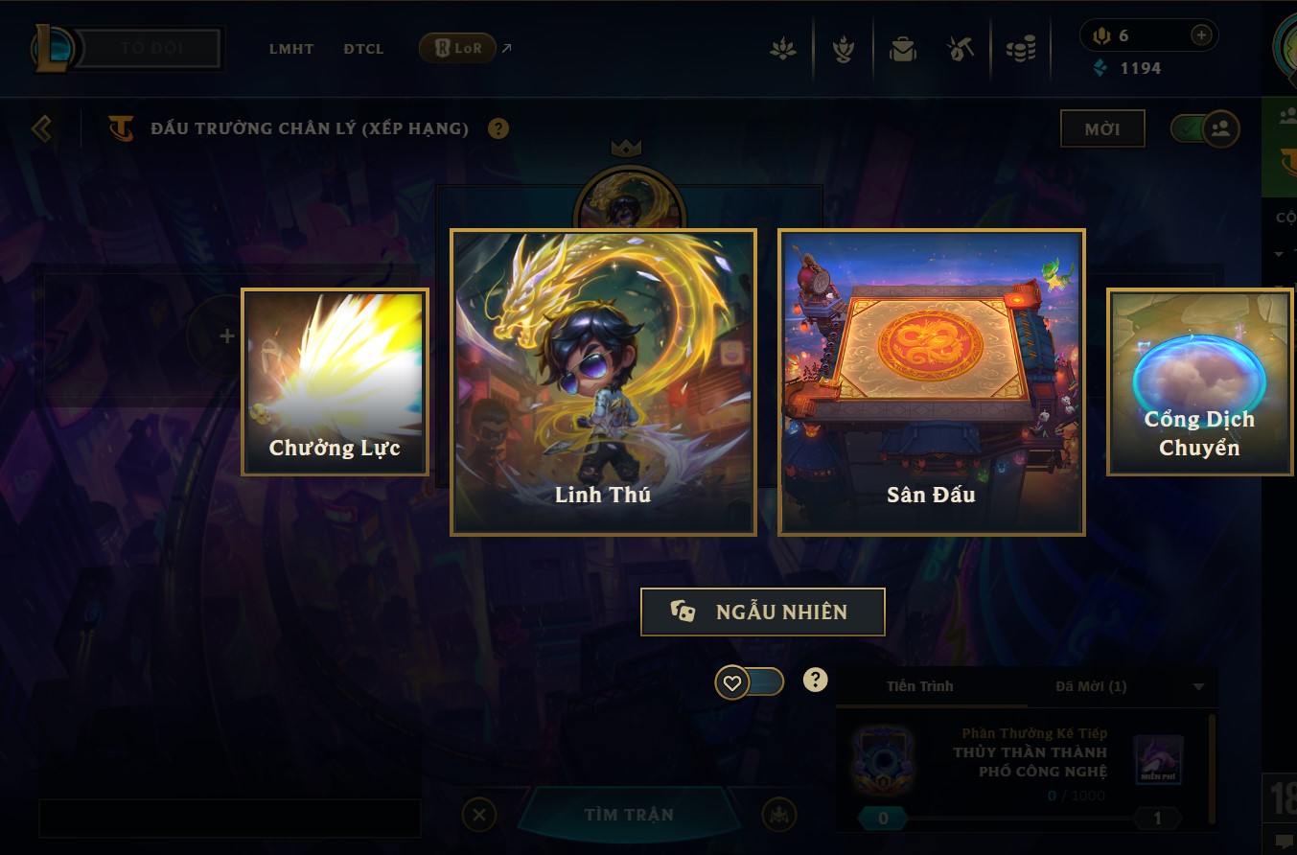Expand the Đã Mời dropdown arrow
Viewport: 1297px width, 855px height.
coord(1198,687)
